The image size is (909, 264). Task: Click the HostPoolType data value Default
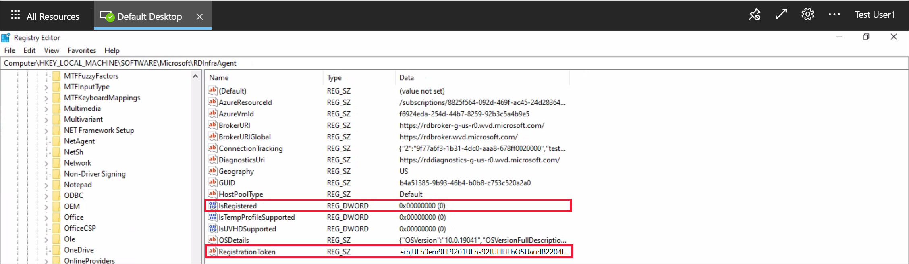point(411,194)
